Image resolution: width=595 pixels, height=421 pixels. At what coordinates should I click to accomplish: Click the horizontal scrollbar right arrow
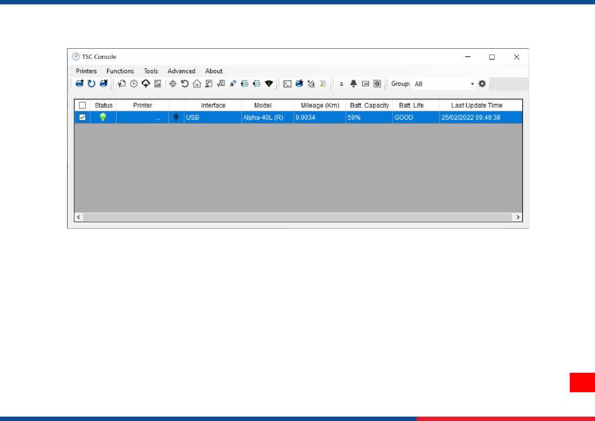coord(517,217)
